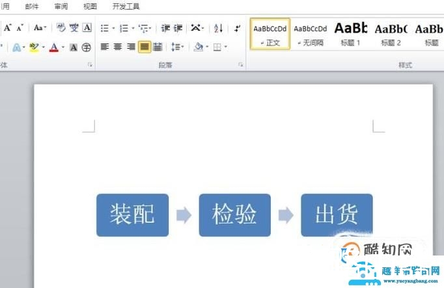Select the 检验 SmartArt box
The height and width of the screenshot is (288, 444).
click(235, 215)
